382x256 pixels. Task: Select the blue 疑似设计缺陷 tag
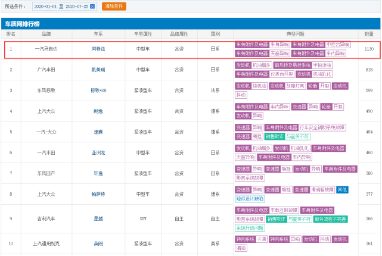[x=250, y=199]
